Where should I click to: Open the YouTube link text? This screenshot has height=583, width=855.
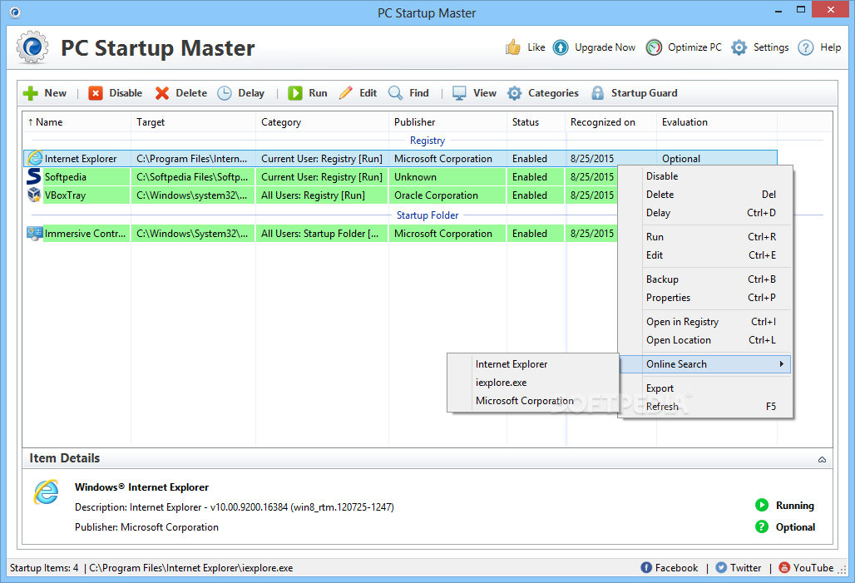[x=813, y=568]
